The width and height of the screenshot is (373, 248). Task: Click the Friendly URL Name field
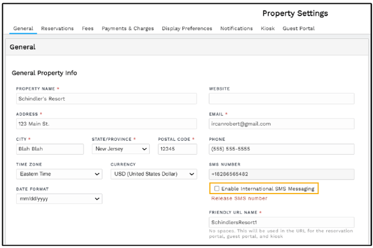281,222
